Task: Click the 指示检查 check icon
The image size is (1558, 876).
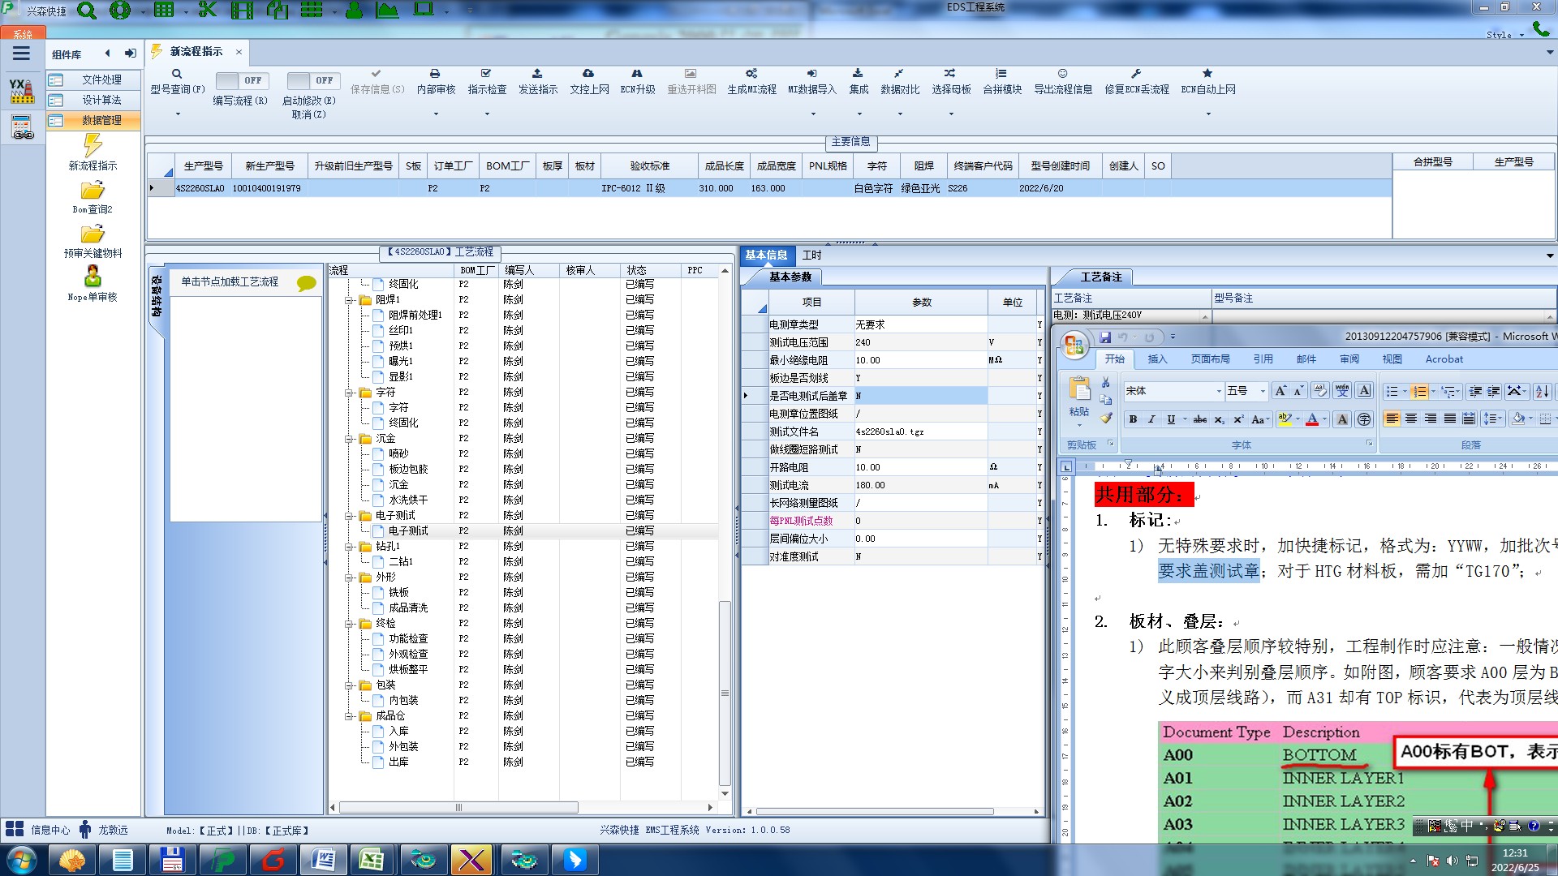Action: click(x=486, y=74)
